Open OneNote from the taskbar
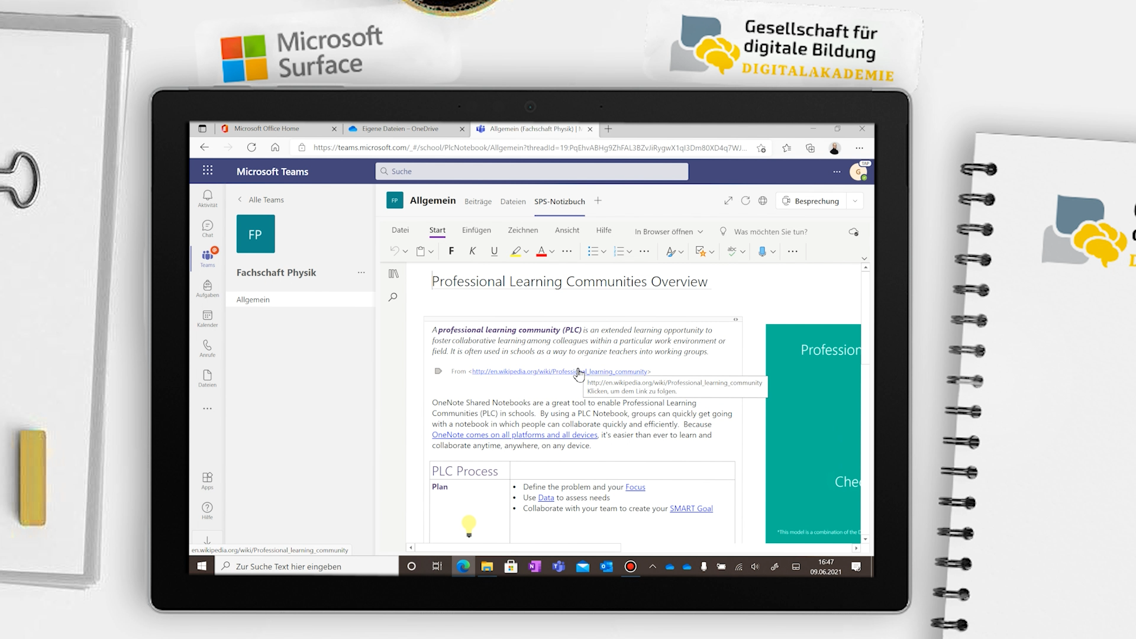Screen dimensions: 1136x639 click(x=535, y=566)
